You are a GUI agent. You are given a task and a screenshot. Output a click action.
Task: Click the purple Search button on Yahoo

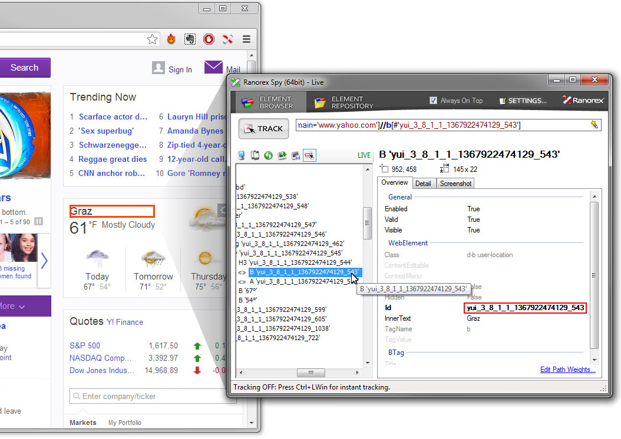25,68
